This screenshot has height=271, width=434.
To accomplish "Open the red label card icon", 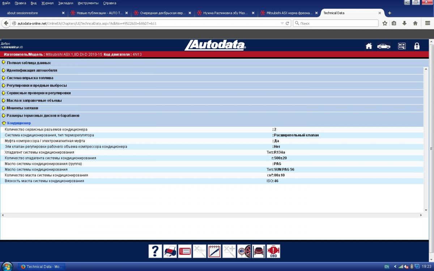I will click(x=185, y=251).
